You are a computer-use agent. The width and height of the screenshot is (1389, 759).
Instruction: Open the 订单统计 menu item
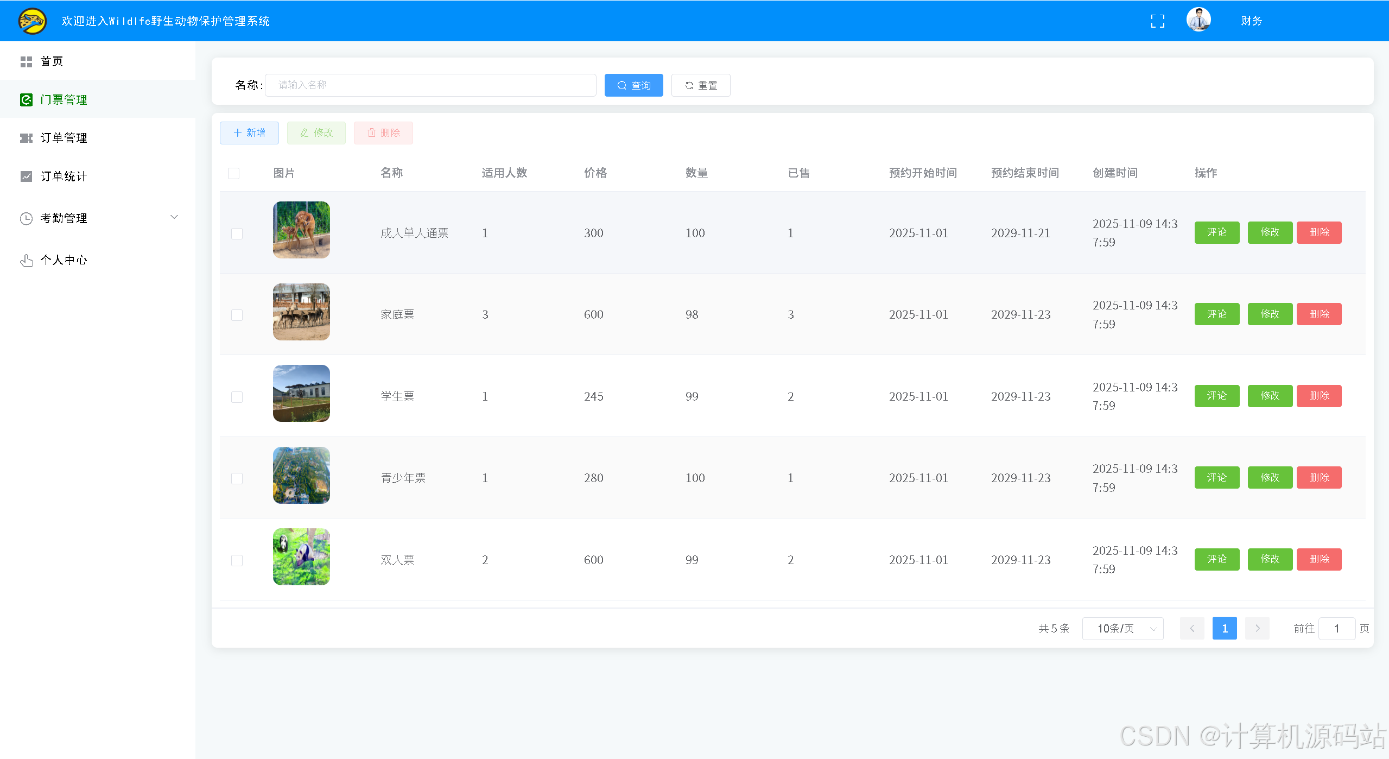(x=98, y=176)
